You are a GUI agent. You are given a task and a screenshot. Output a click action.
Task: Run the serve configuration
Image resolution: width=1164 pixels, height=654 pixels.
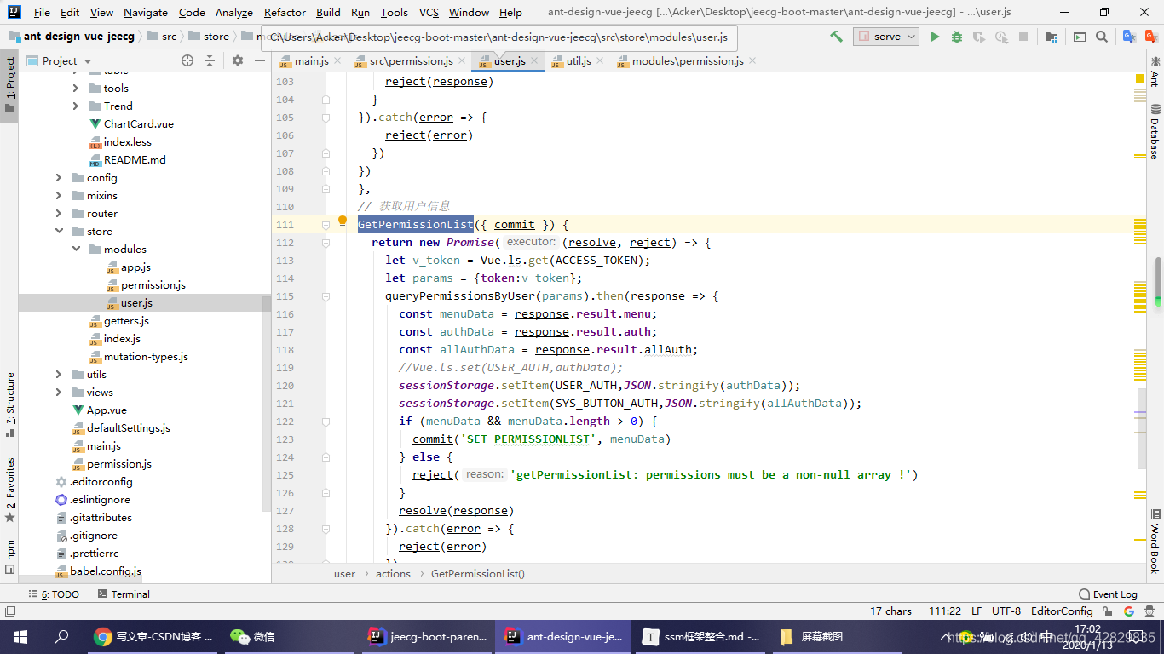point(935,37)
